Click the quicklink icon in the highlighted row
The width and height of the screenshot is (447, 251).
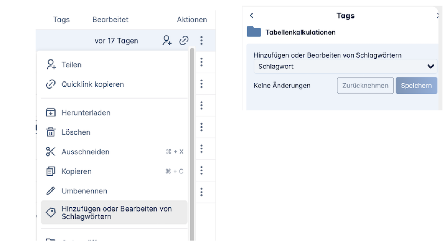[x=184, y=41]
